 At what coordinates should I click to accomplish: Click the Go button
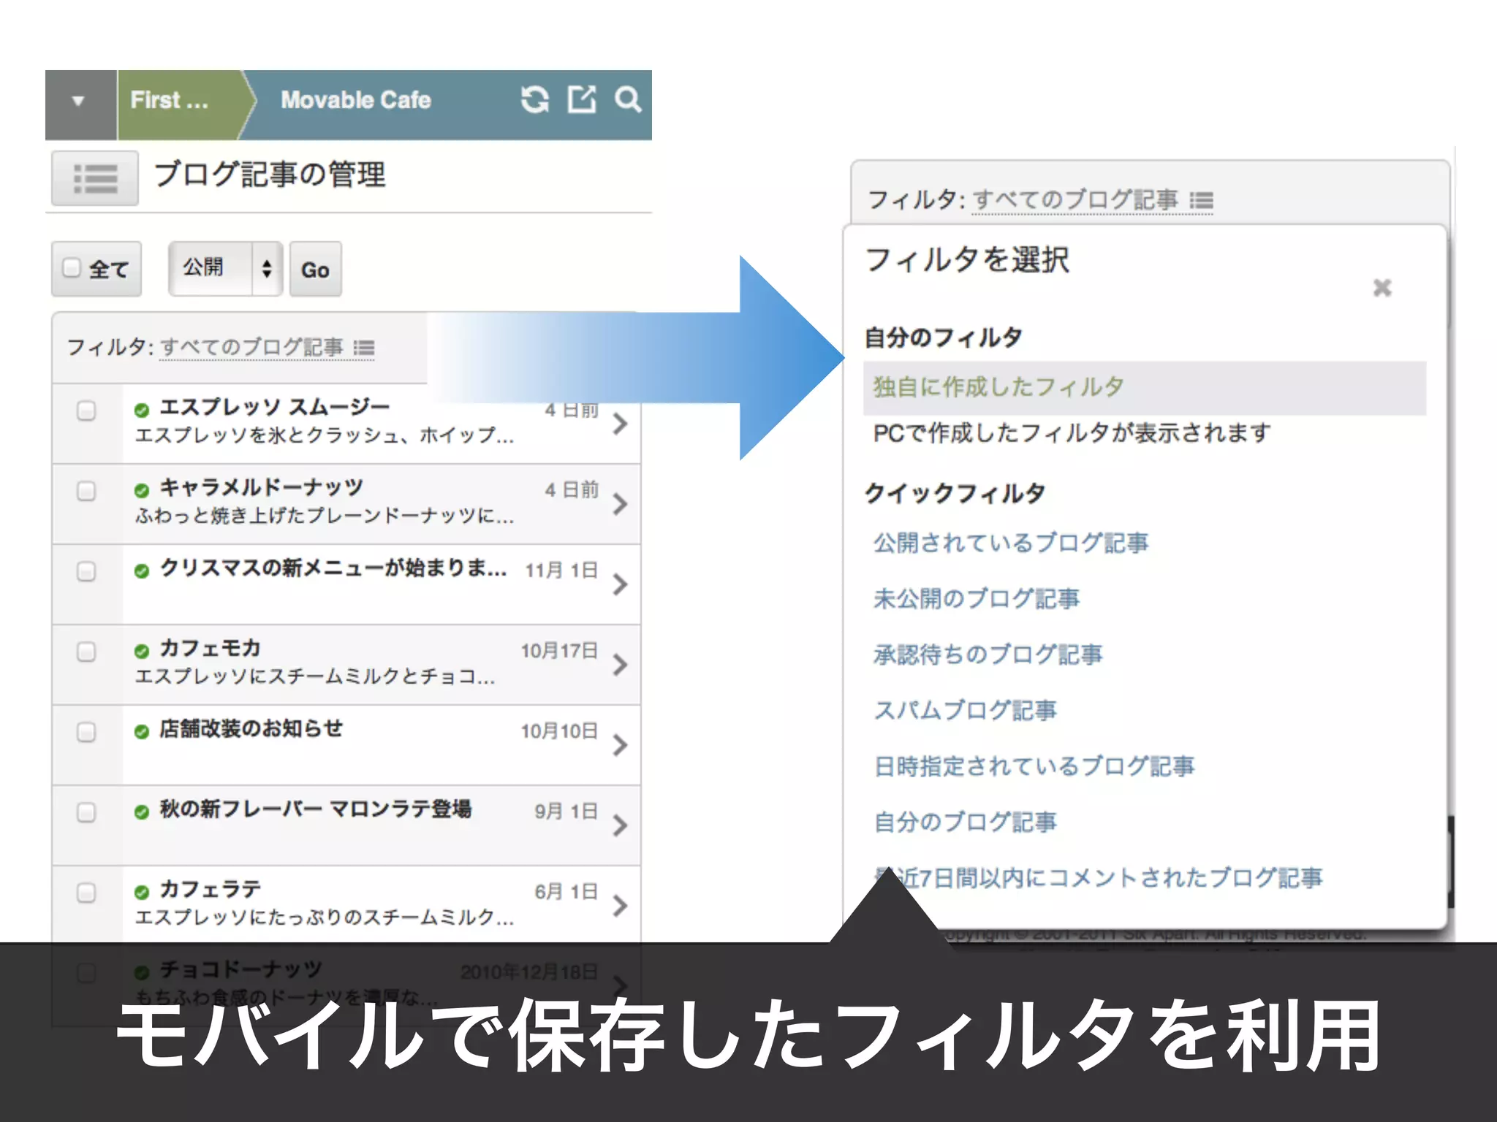316,269
